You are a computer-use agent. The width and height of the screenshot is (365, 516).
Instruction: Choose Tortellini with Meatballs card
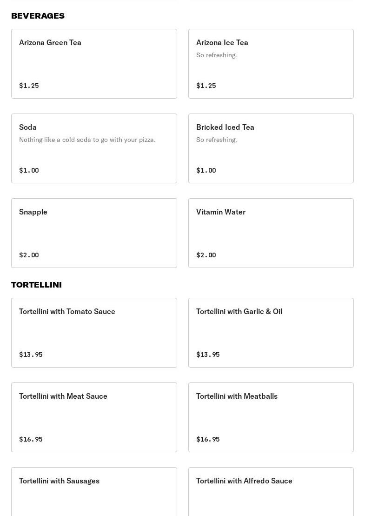coord(271,417)
